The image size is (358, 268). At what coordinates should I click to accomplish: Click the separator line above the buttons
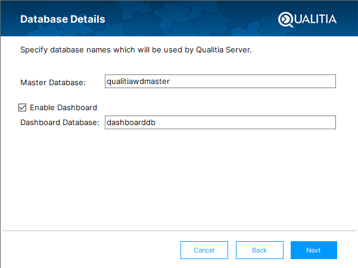(x=179, y=230)
